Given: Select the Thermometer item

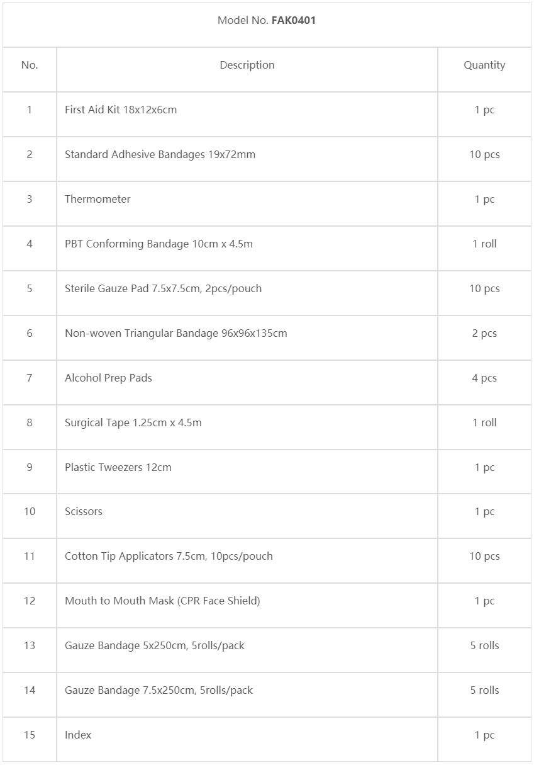Looking at the screenshot, I should tap(97, 199).
